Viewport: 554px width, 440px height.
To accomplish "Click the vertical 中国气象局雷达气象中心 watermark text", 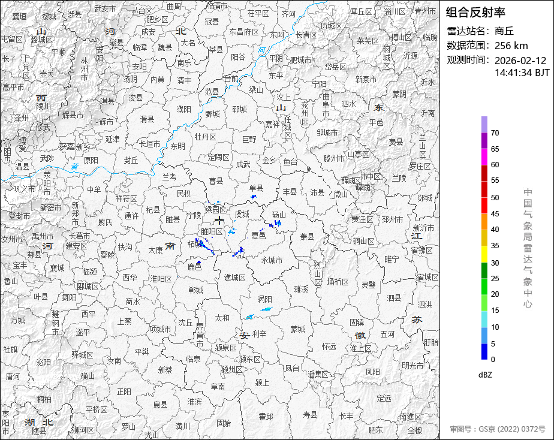I will coord(528,248).
